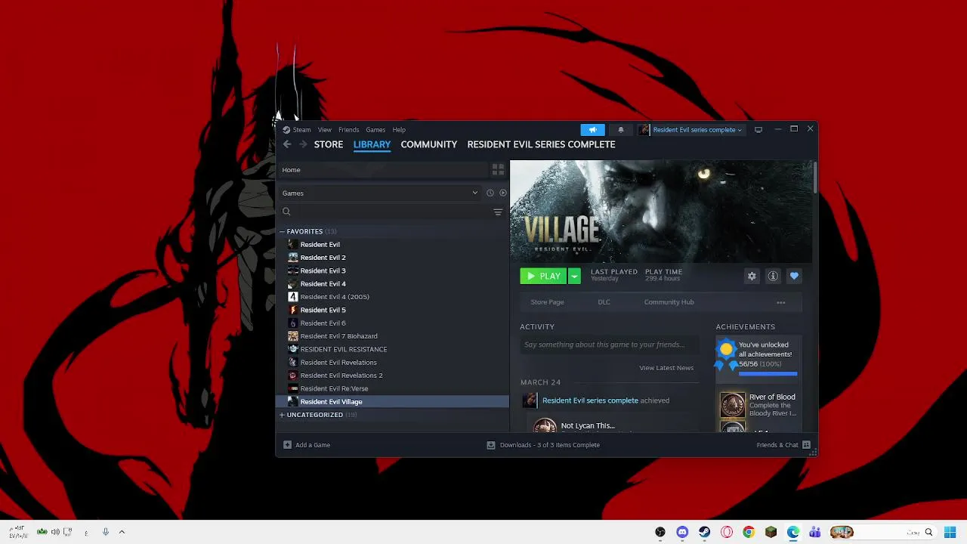
Task: Open more options ellipsis next to Community Hub
Action: point(781,302)
